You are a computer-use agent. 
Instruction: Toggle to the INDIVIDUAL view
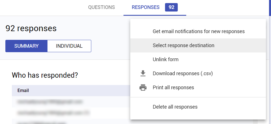click(x=69, y=46)
